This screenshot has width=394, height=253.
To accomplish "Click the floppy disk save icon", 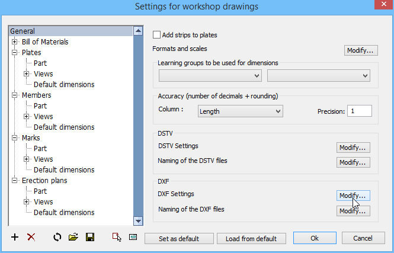I will [90, 237].
